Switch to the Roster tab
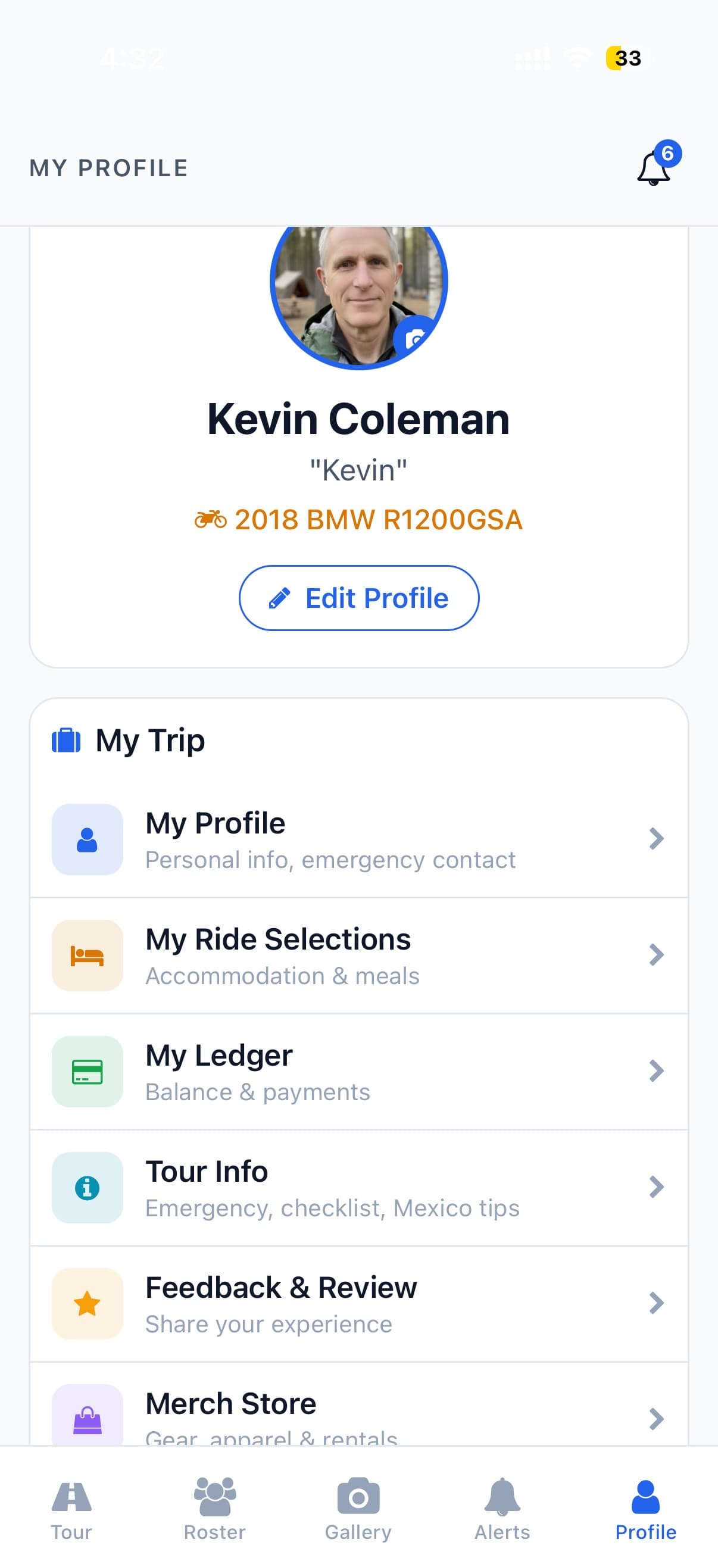The height and width of the screenshot is (1561, 718). (214, 1509)
